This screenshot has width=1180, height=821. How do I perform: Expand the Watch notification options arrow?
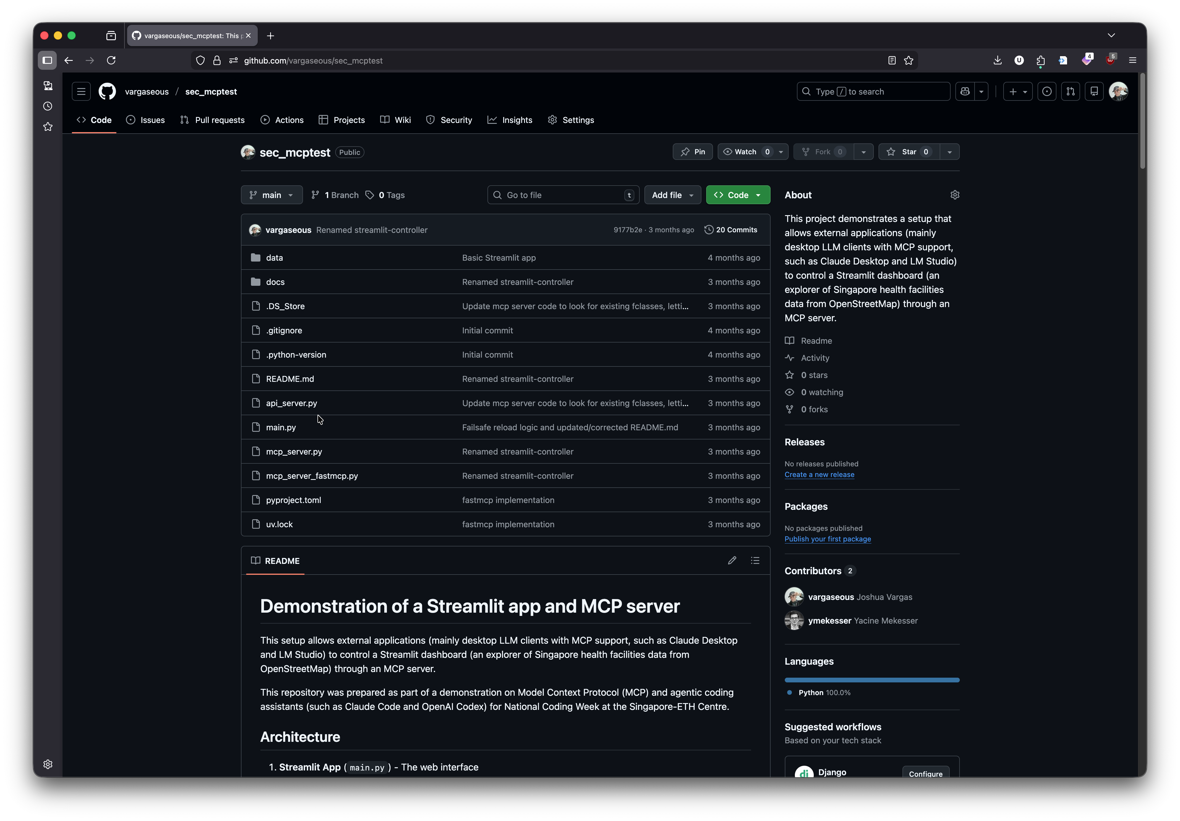[781, 152]
